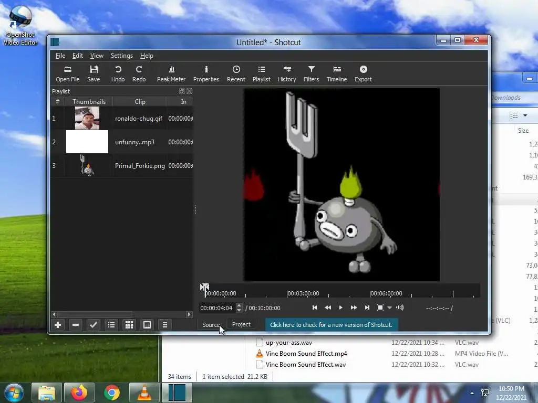The width and height of the screenshot is (538, 403).
Task: Open the zoom options dropdown arrow
Action: coord(389,307)
